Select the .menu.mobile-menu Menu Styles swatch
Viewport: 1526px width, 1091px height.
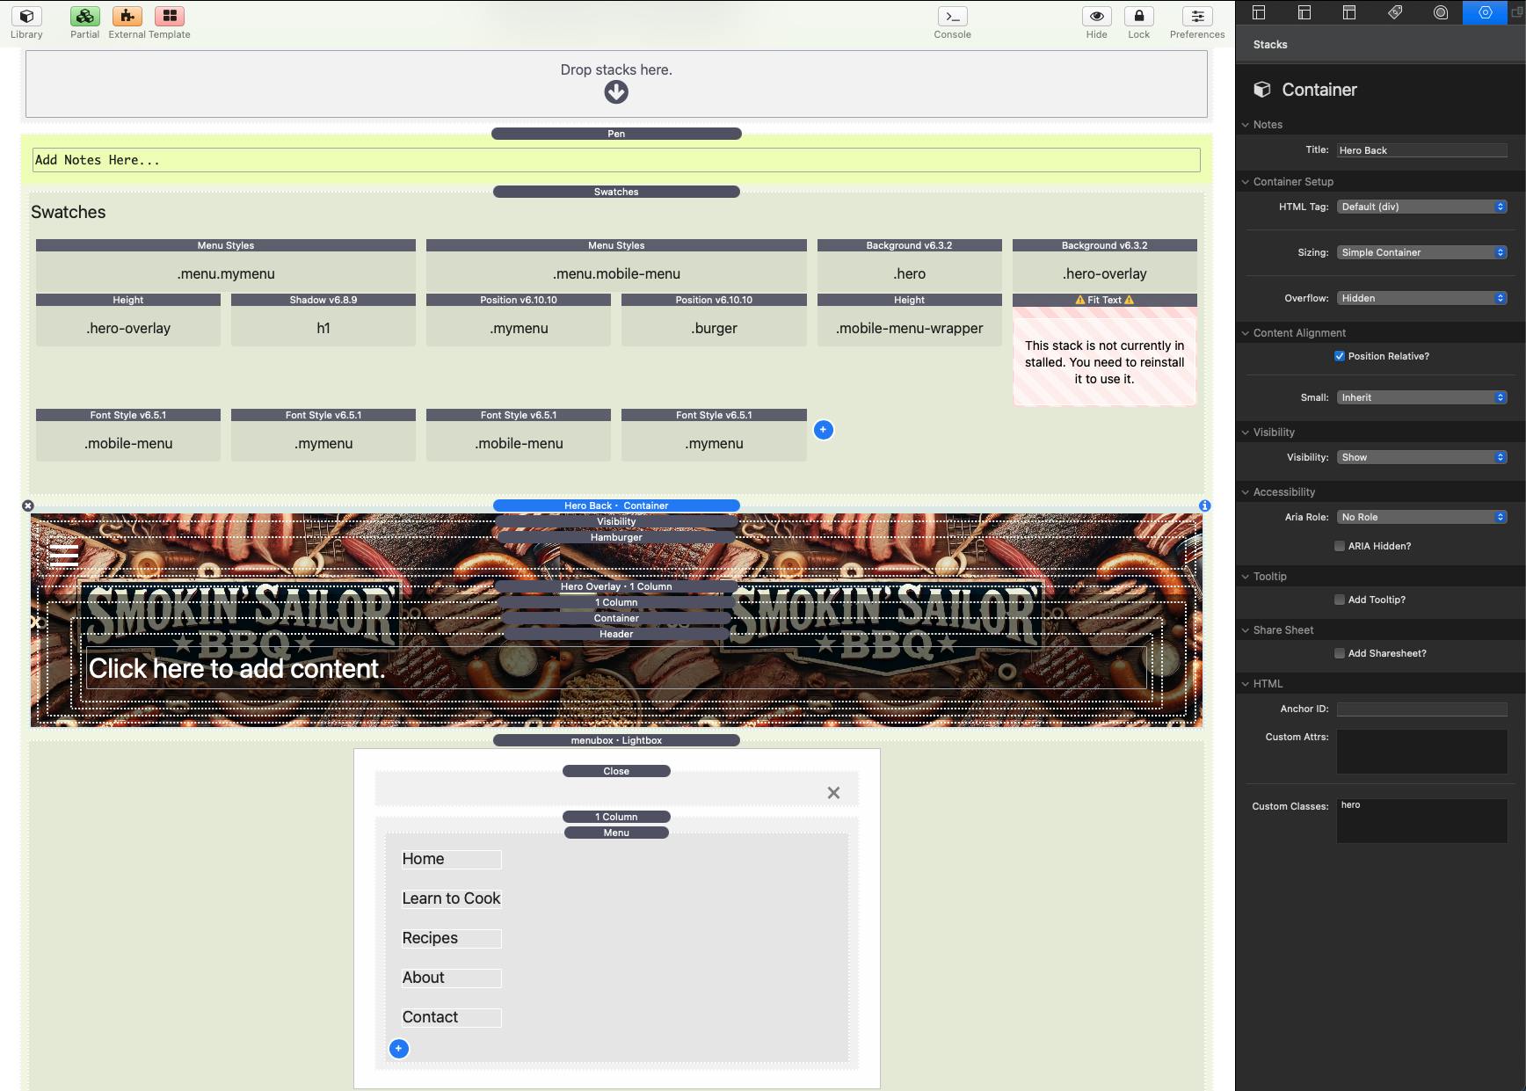(x=616, y=265)
